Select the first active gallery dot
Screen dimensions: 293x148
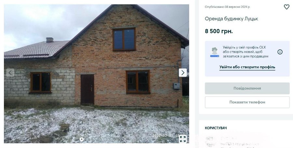pyautogui.click(x=82, y=139)
